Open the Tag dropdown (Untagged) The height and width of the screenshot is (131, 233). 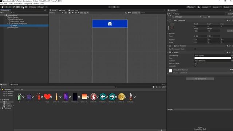[x=188, y=17]
